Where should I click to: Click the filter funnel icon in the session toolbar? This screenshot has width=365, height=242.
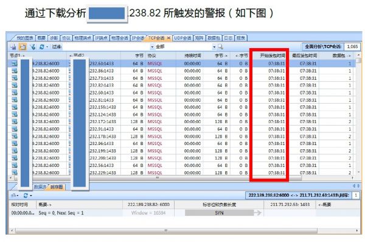33,47
